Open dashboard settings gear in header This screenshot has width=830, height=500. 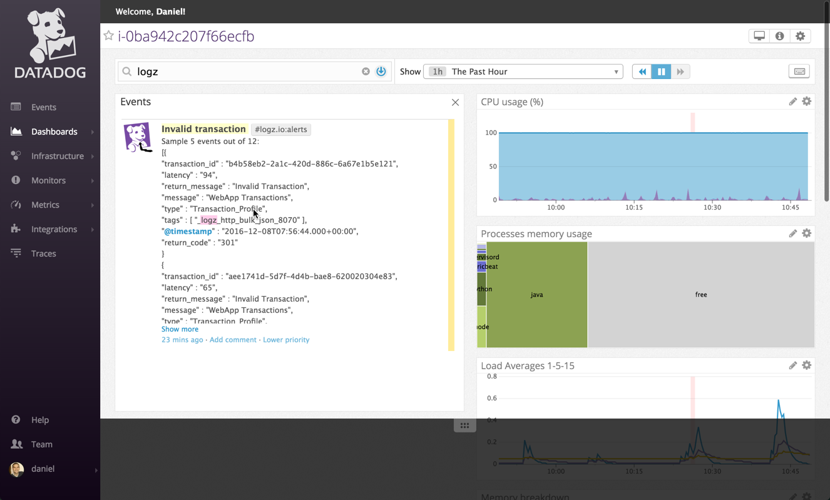click(x=800, y=36)
